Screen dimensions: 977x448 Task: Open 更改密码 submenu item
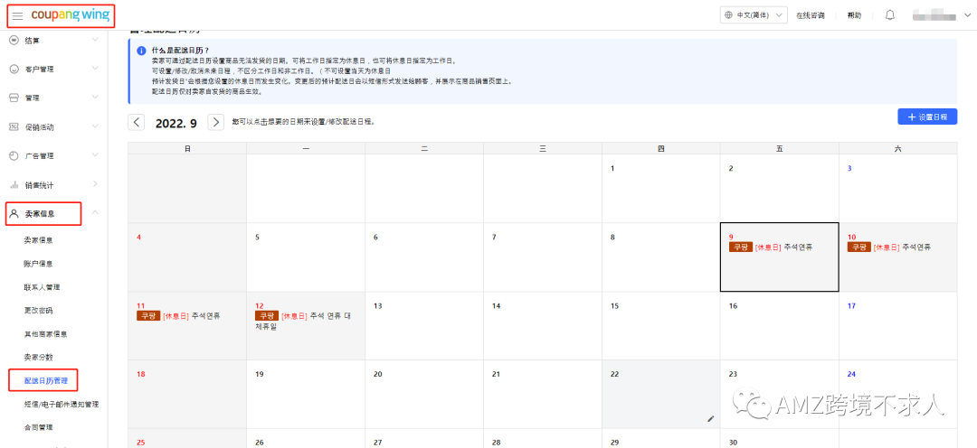37,311
